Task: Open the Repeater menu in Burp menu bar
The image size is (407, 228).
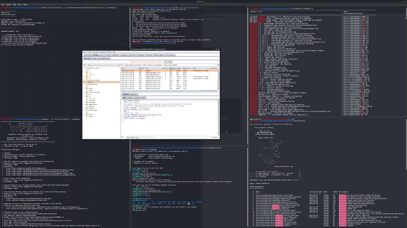Action: (102, 52)
